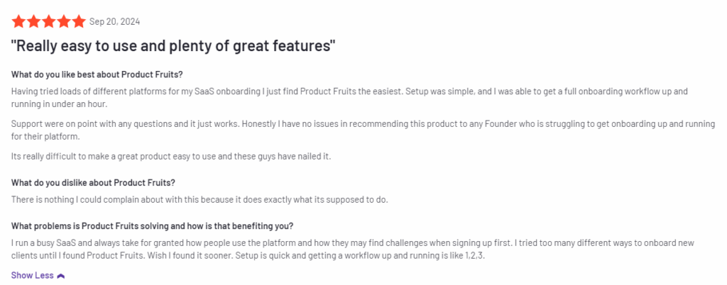Screen dimensions: 727x285
Task: Select the fifth star in the rating
Action: pos(79,21)
